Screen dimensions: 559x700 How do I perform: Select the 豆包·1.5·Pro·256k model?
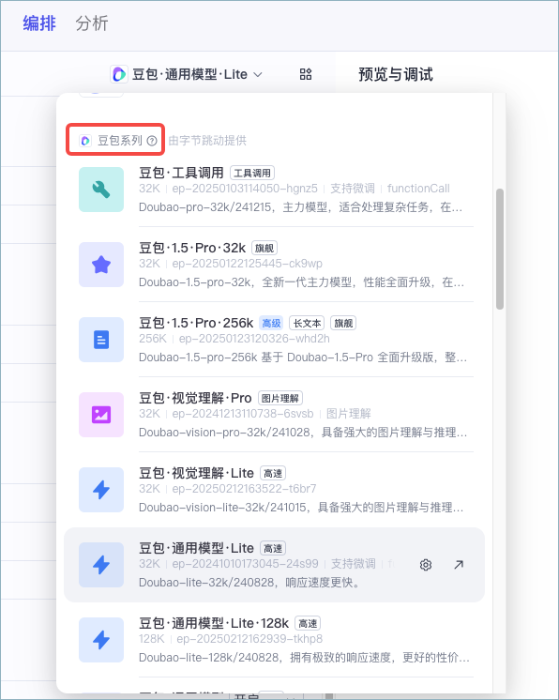click(x=276, y=340)
